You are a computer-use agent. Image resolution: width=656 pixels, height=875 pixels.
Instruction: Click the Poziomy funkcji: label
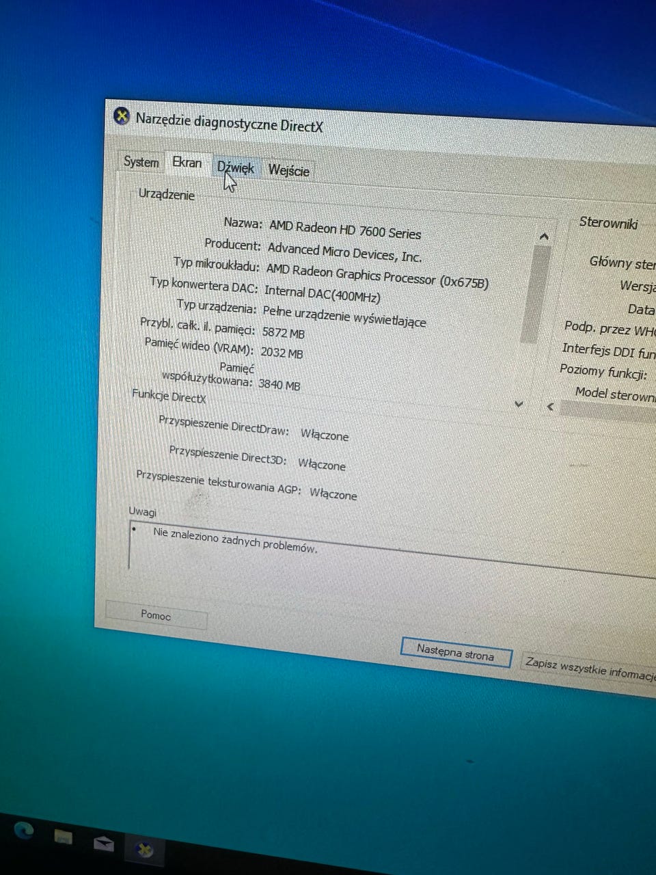[603, 372]
